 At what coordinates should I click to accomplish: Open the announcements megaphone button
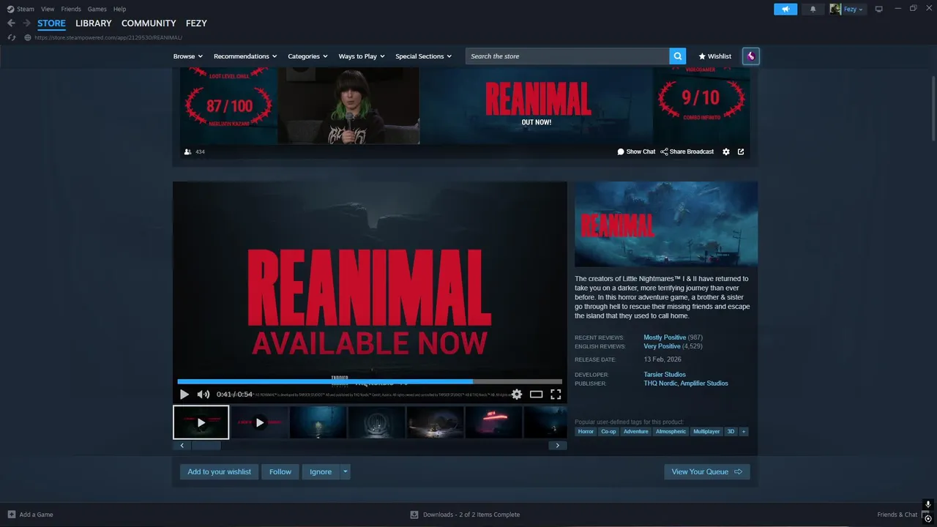coord(785,9)
